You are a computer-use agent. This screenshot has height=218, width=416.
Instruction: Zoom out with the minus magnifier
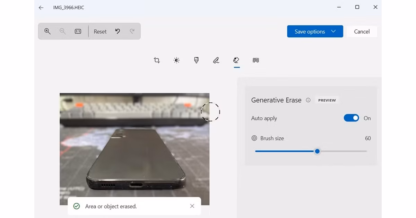point(62,31)
